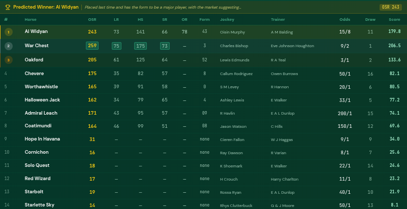Click jockey Callum Rodriguez
The height and width of the screenshot is (209, 407).
236,74
